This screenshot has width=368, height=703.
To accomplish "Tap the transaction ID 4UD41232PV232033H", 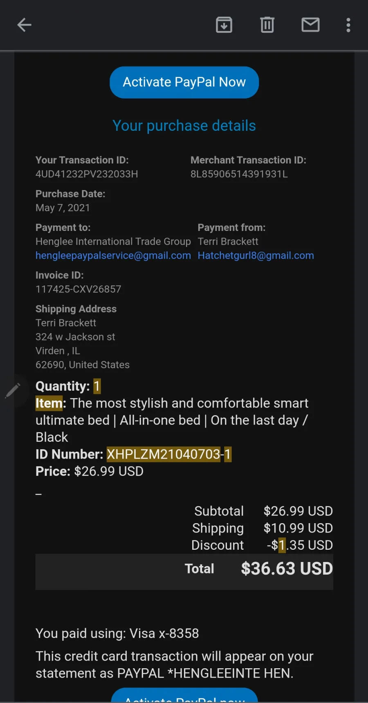I will 87,174.
